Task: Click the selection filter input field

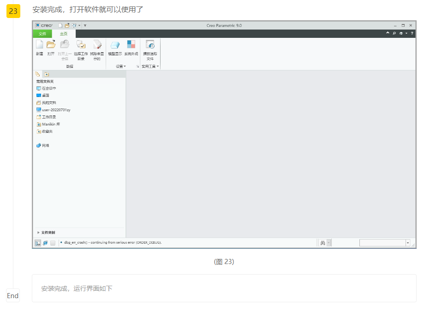Action: click(x=382, y=243)
